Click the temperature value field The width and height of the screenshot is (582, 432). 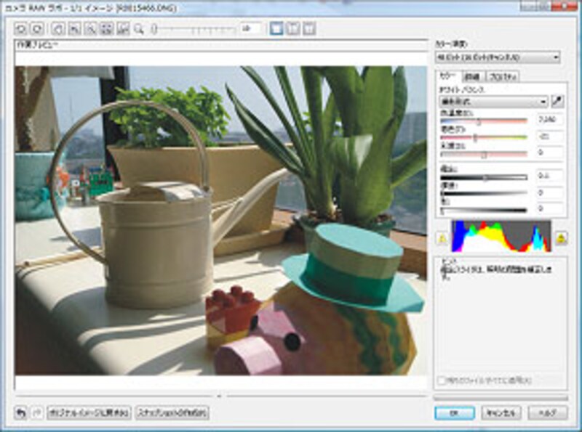tap(550, 119)
